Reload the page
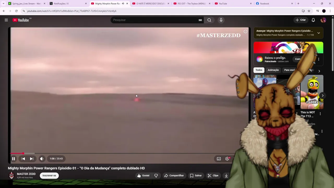Image resolution: width=334 pixels, height=188 pixels. pos(16,11)
